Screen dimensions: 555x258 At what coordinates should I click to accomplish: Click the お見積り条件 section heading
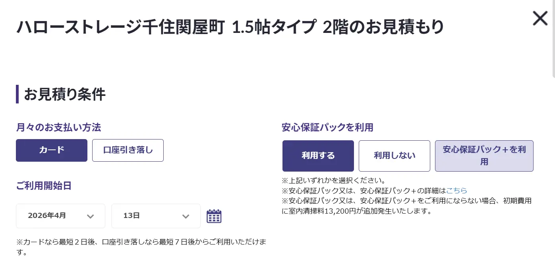coord(65,95)
